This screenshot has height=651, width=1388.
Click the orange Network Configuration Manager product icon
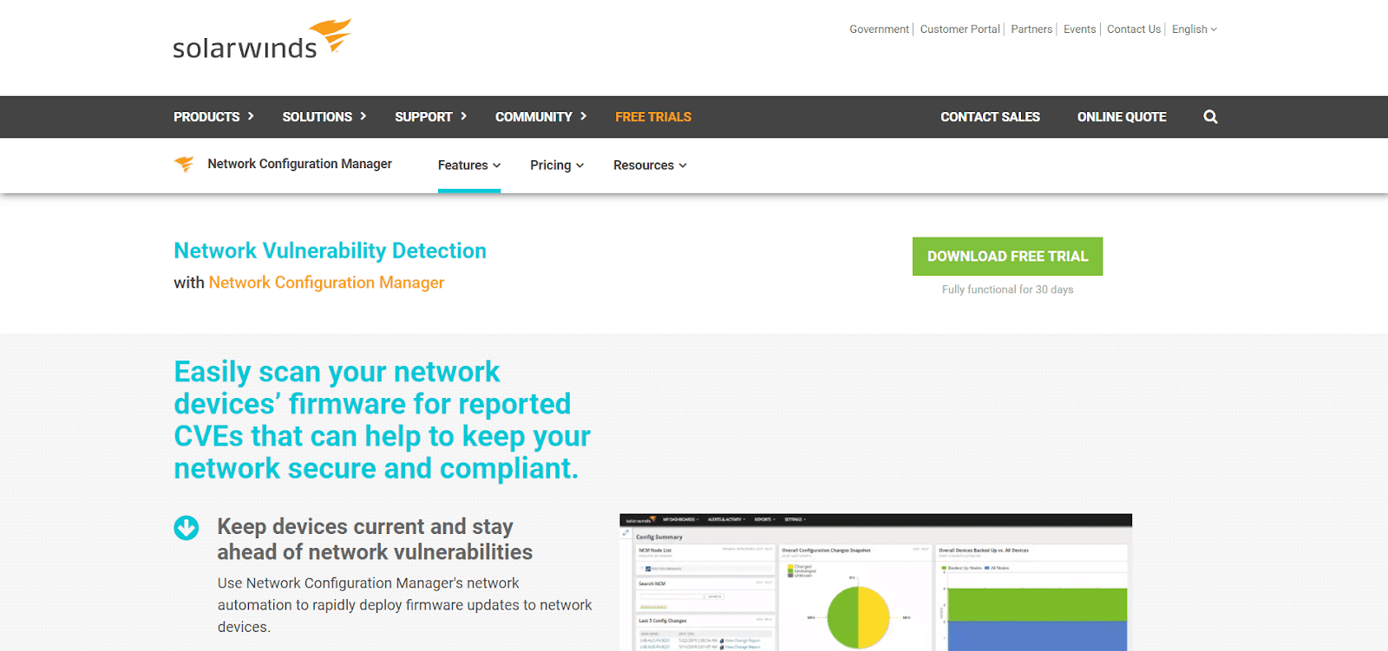click(184, 164)
